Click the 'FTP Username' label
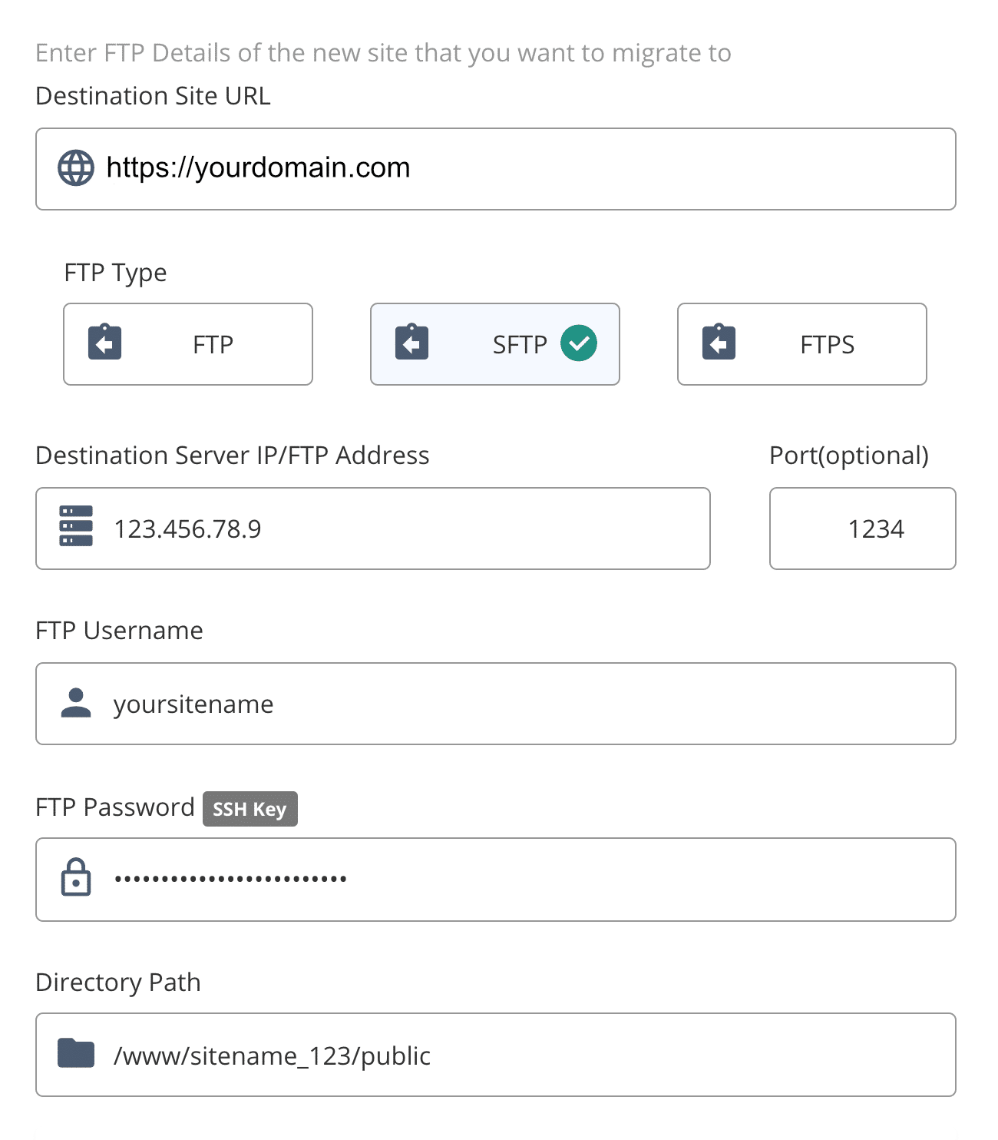The height and width of the screenshot is (1140, 998). [120, 631]
